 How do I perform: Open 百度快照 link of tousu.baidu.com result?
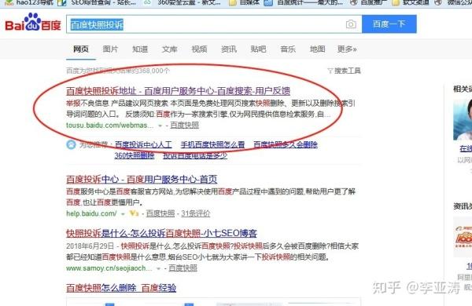[x=185, y=125]
